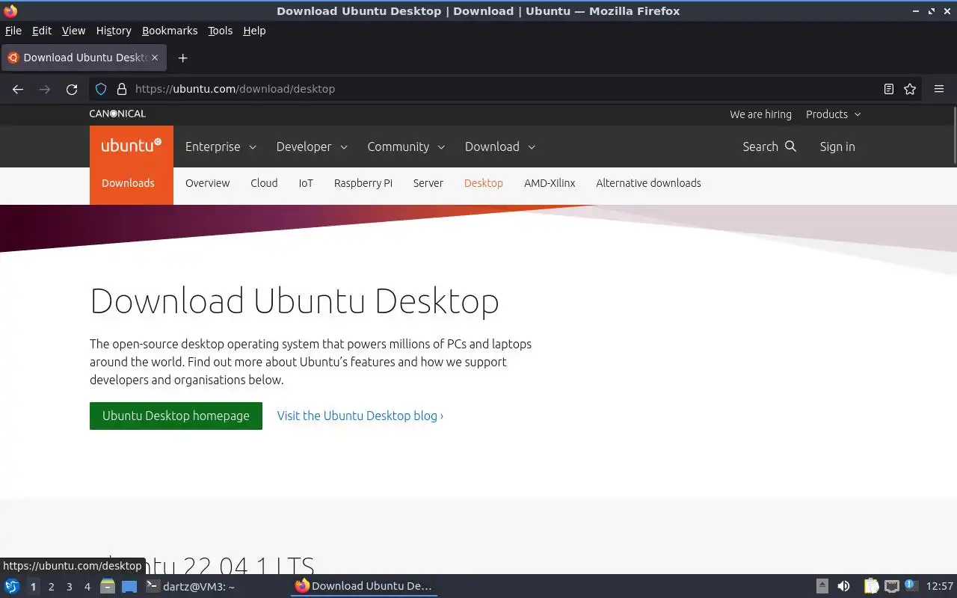Screen dimensions: 957x598
Task: Open the Help menu
Action: (x=254, y=31)
